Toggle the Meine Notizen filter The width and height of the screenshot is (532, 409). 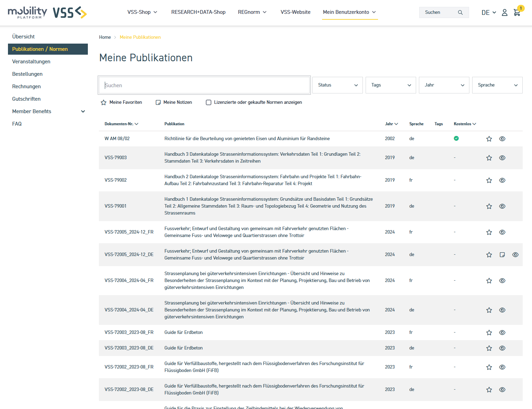point(174,102)
